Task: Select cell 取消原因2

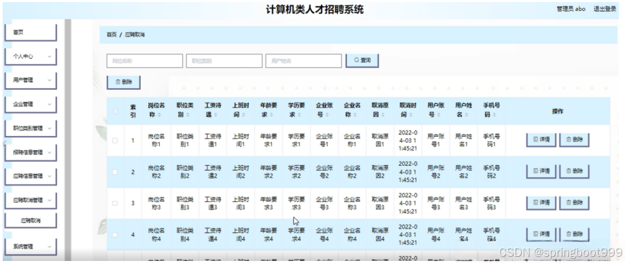Action: point(380,172)
